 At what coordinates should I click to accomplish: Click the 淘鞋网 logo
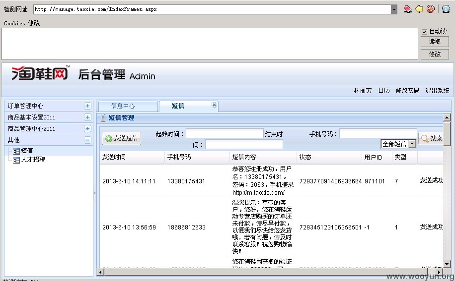pyautogui.click(x=40, y=73)
